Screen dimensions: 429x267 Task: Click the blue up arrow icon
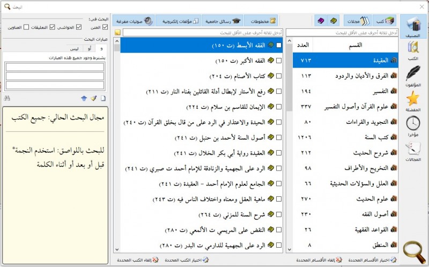coord(84,98)
